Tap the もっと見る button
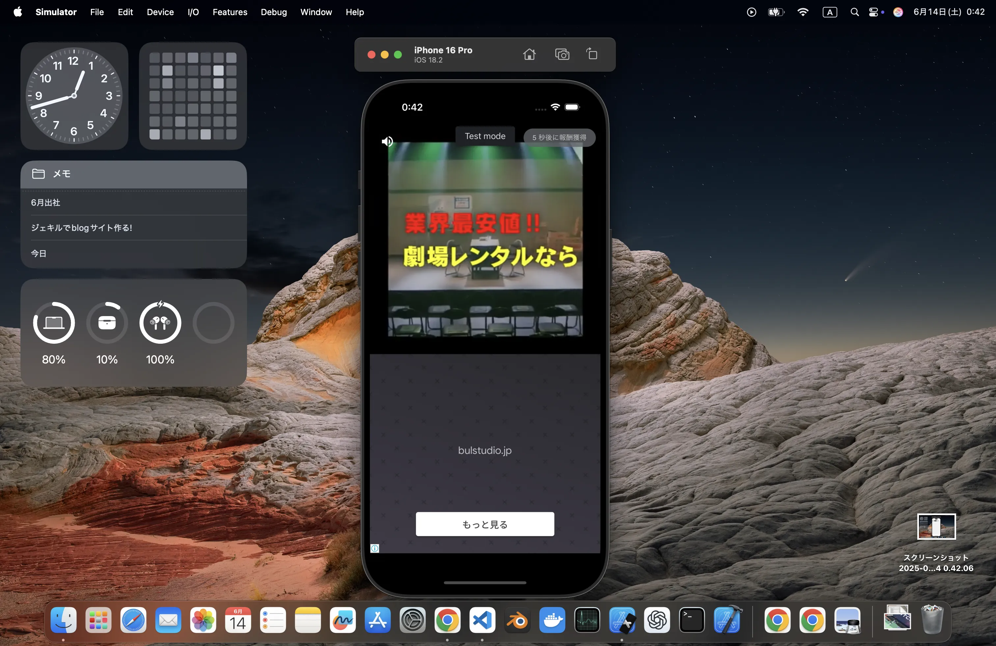The height and width of the screenshot is (646, 996). pos(484,524)
